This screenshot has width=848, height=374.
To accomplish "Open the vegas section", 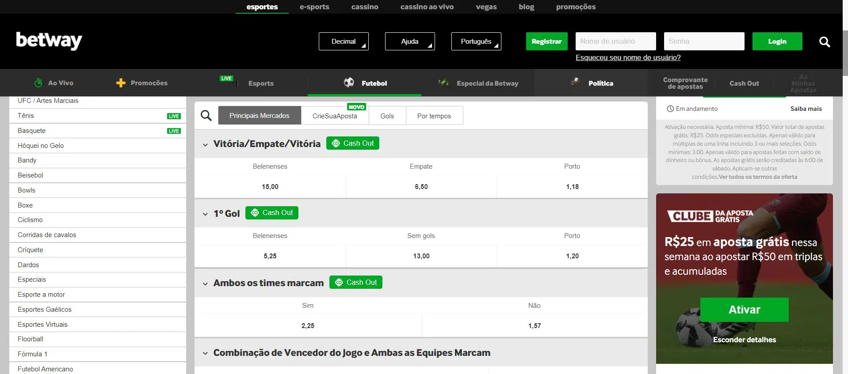I will 486,7.
